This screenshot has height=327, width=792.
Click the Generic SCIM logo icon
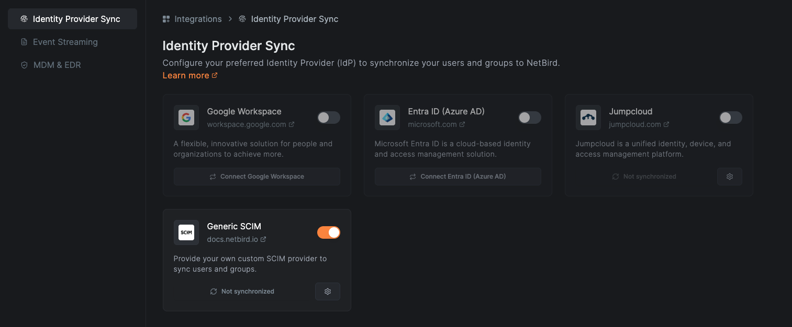[x=186, y=232]
